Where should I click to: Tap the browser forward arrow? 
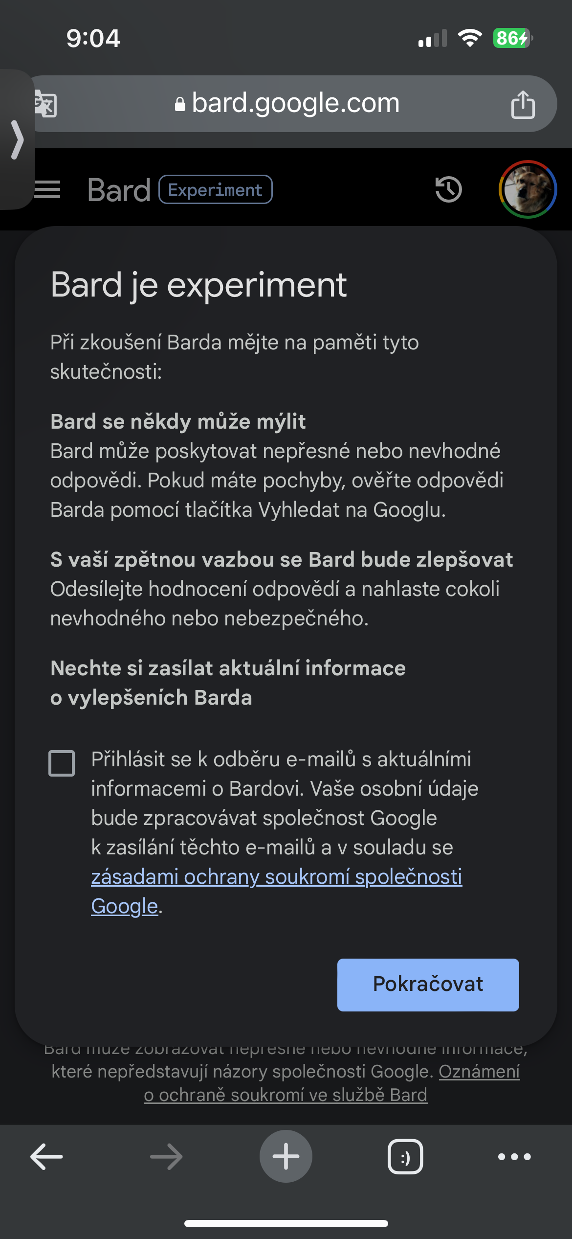click(x=166, y=1156)
